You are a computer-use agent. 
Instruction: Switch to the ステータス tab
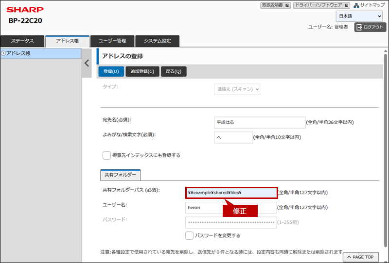coord(22,41)
